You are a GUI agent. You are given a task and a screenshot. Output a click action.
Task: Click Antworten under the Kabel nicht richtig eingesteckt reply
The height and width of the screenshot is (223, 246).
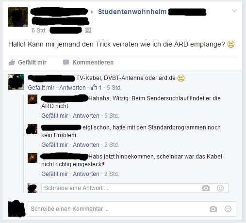(x=86, y=174)
